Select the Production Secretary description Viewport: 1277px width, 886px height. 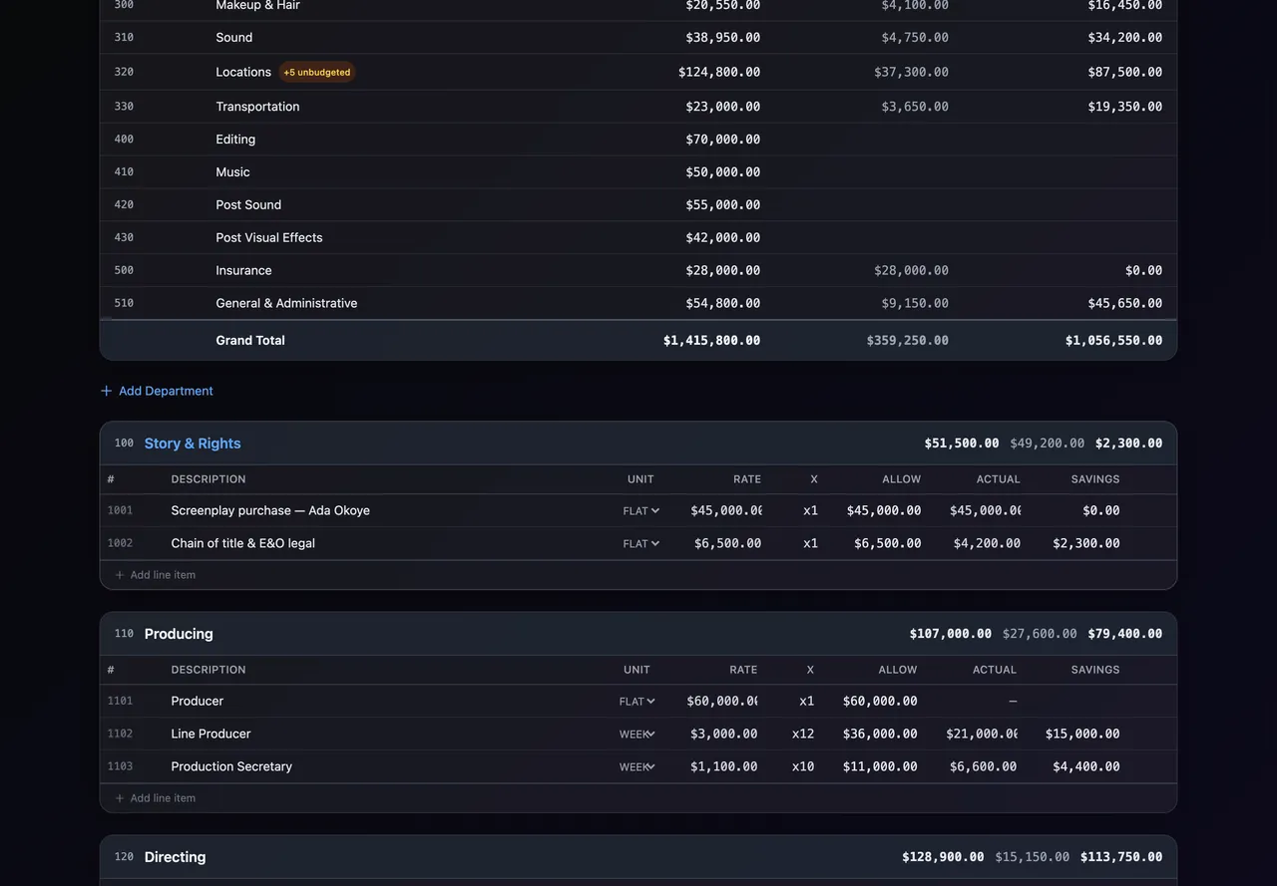point(231,766)
